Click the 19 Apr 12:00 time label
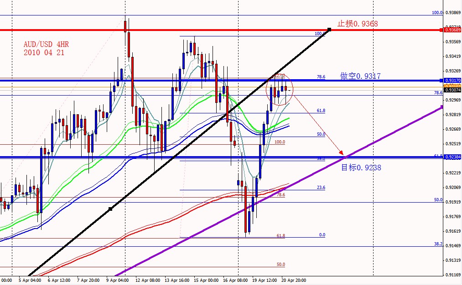Image resolution: width=462 pixels, height=285 pixels. coord(265,280)
